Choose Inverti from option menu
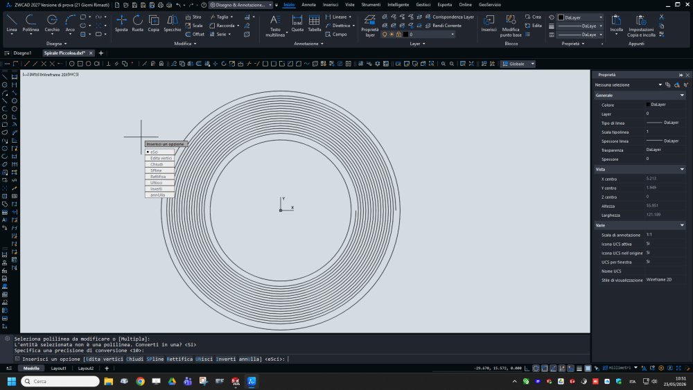693x390 pixels. [160, 188]
